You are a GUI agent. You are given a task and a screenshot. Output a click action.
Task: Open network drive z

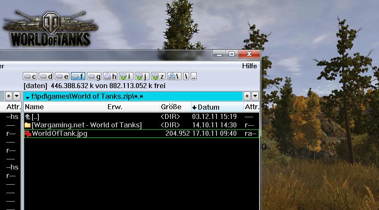158,76
